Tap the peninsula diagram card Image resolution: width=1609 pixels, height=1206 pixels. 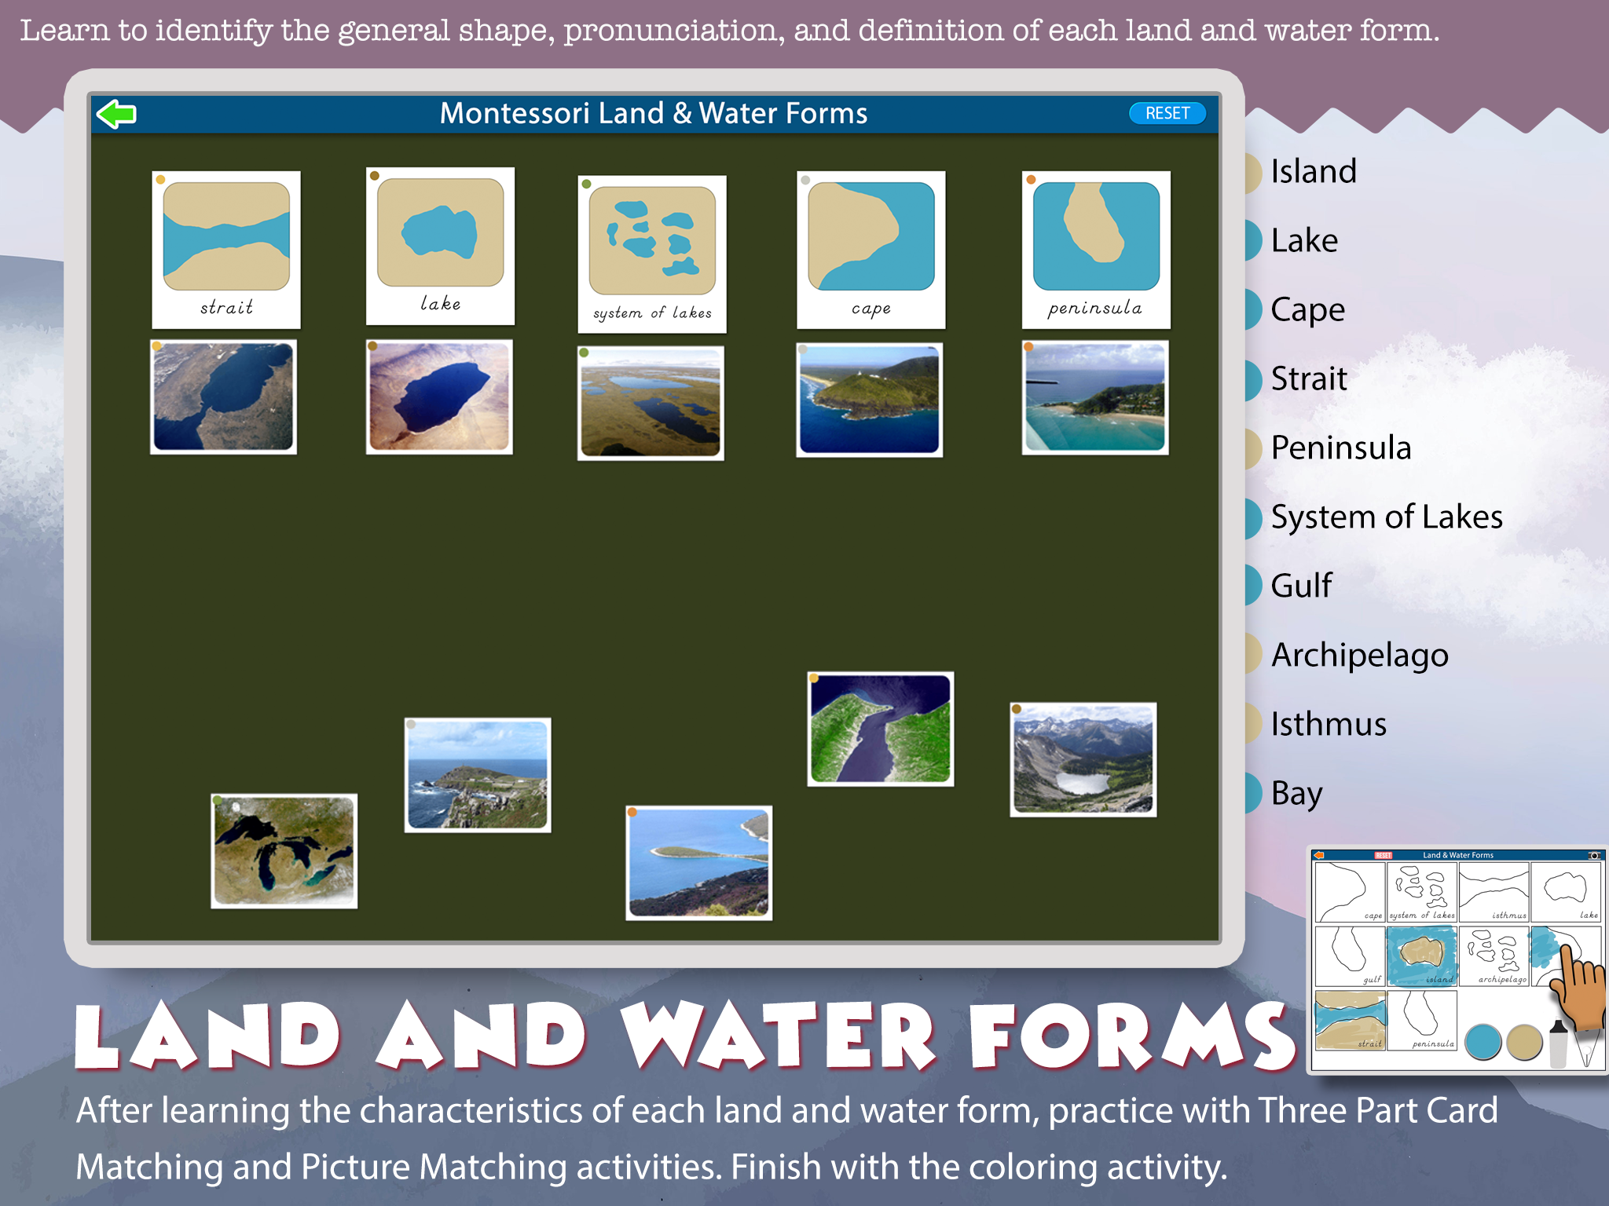(x=1096, y=250)
